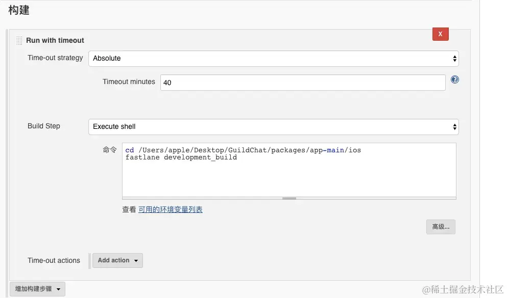Screen dimensions: 507x298
Task: Open the Add action dropdown
Action: (x=117, y=260)
